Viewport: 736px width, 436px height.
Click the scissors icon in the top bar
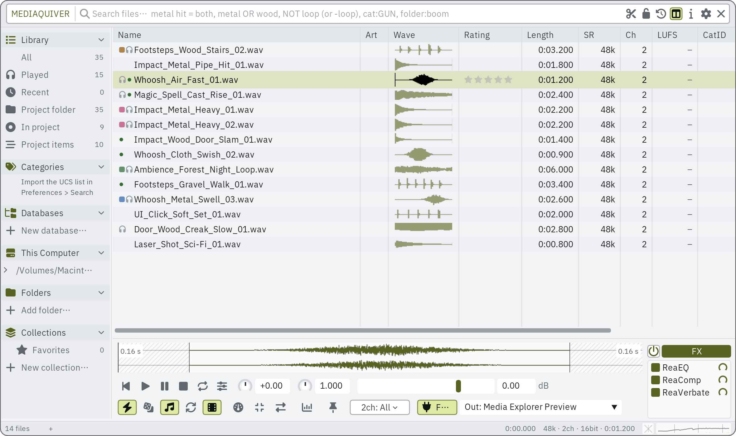point(631,14)
